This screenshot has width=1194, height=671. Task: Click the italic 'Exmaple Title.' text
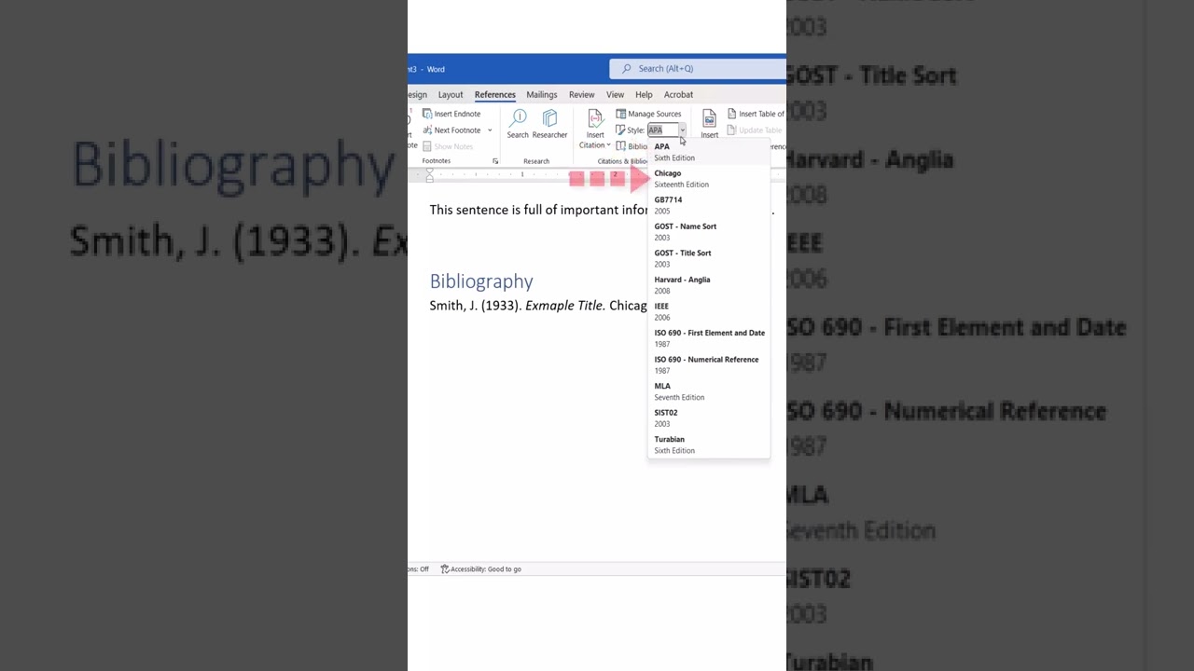click(565, 306)
